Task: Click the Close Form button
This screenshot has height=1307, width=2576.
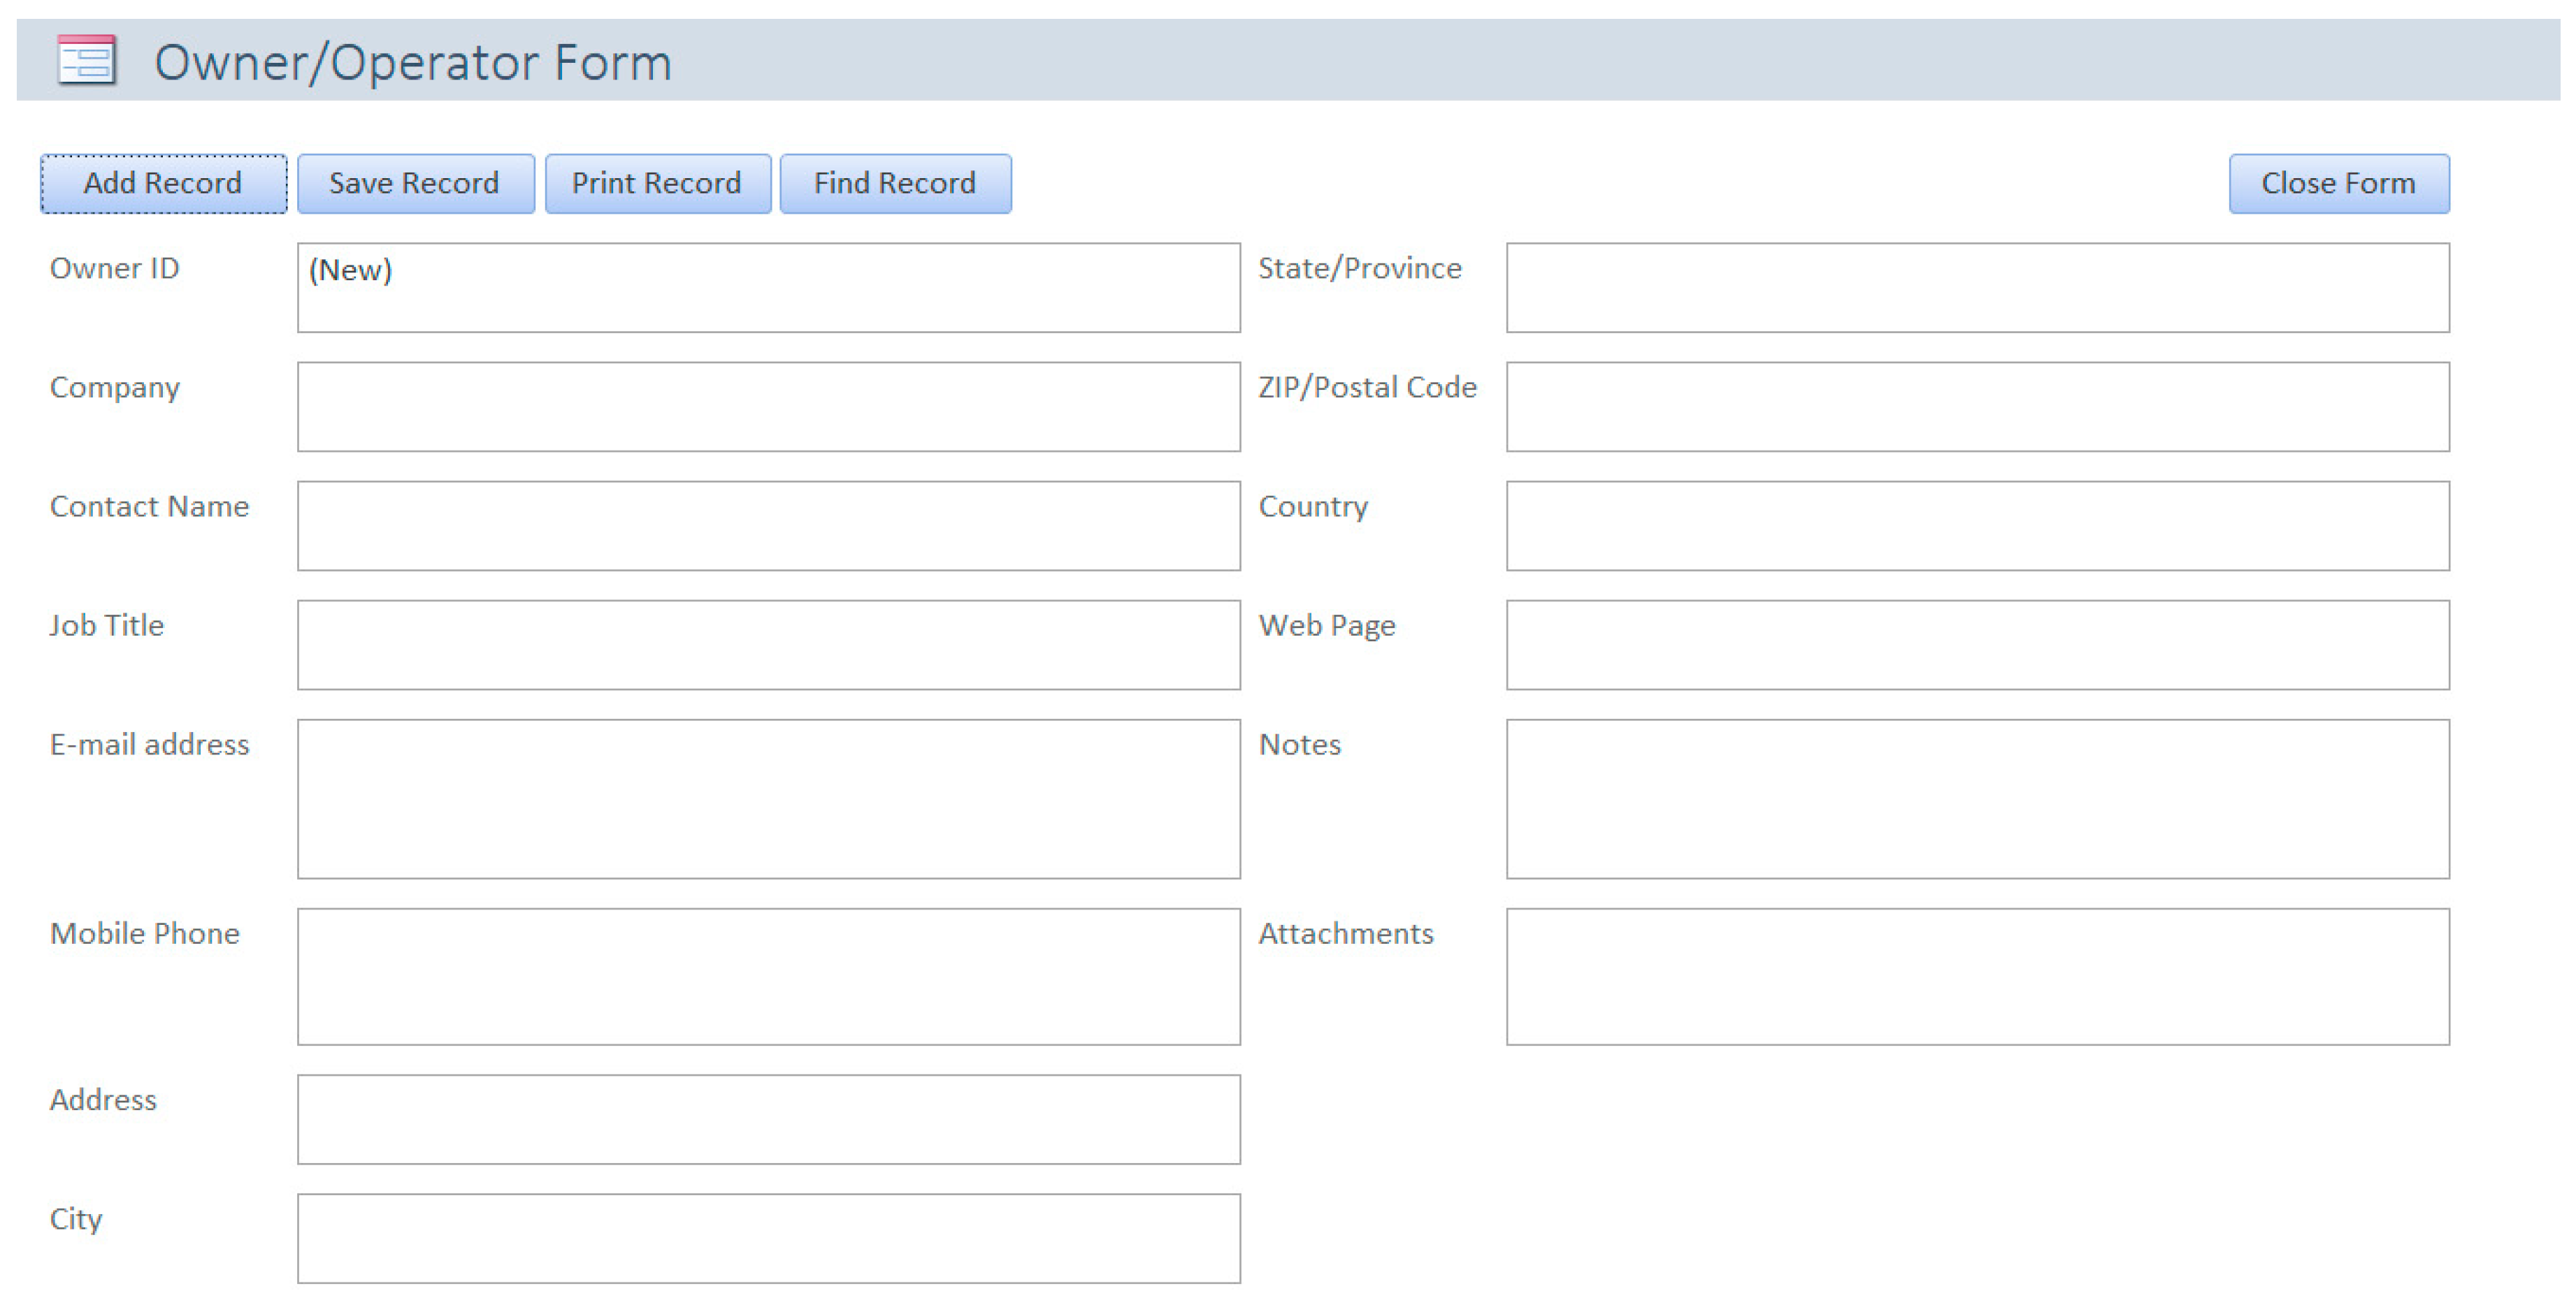Action: (x=2338, y=184)
